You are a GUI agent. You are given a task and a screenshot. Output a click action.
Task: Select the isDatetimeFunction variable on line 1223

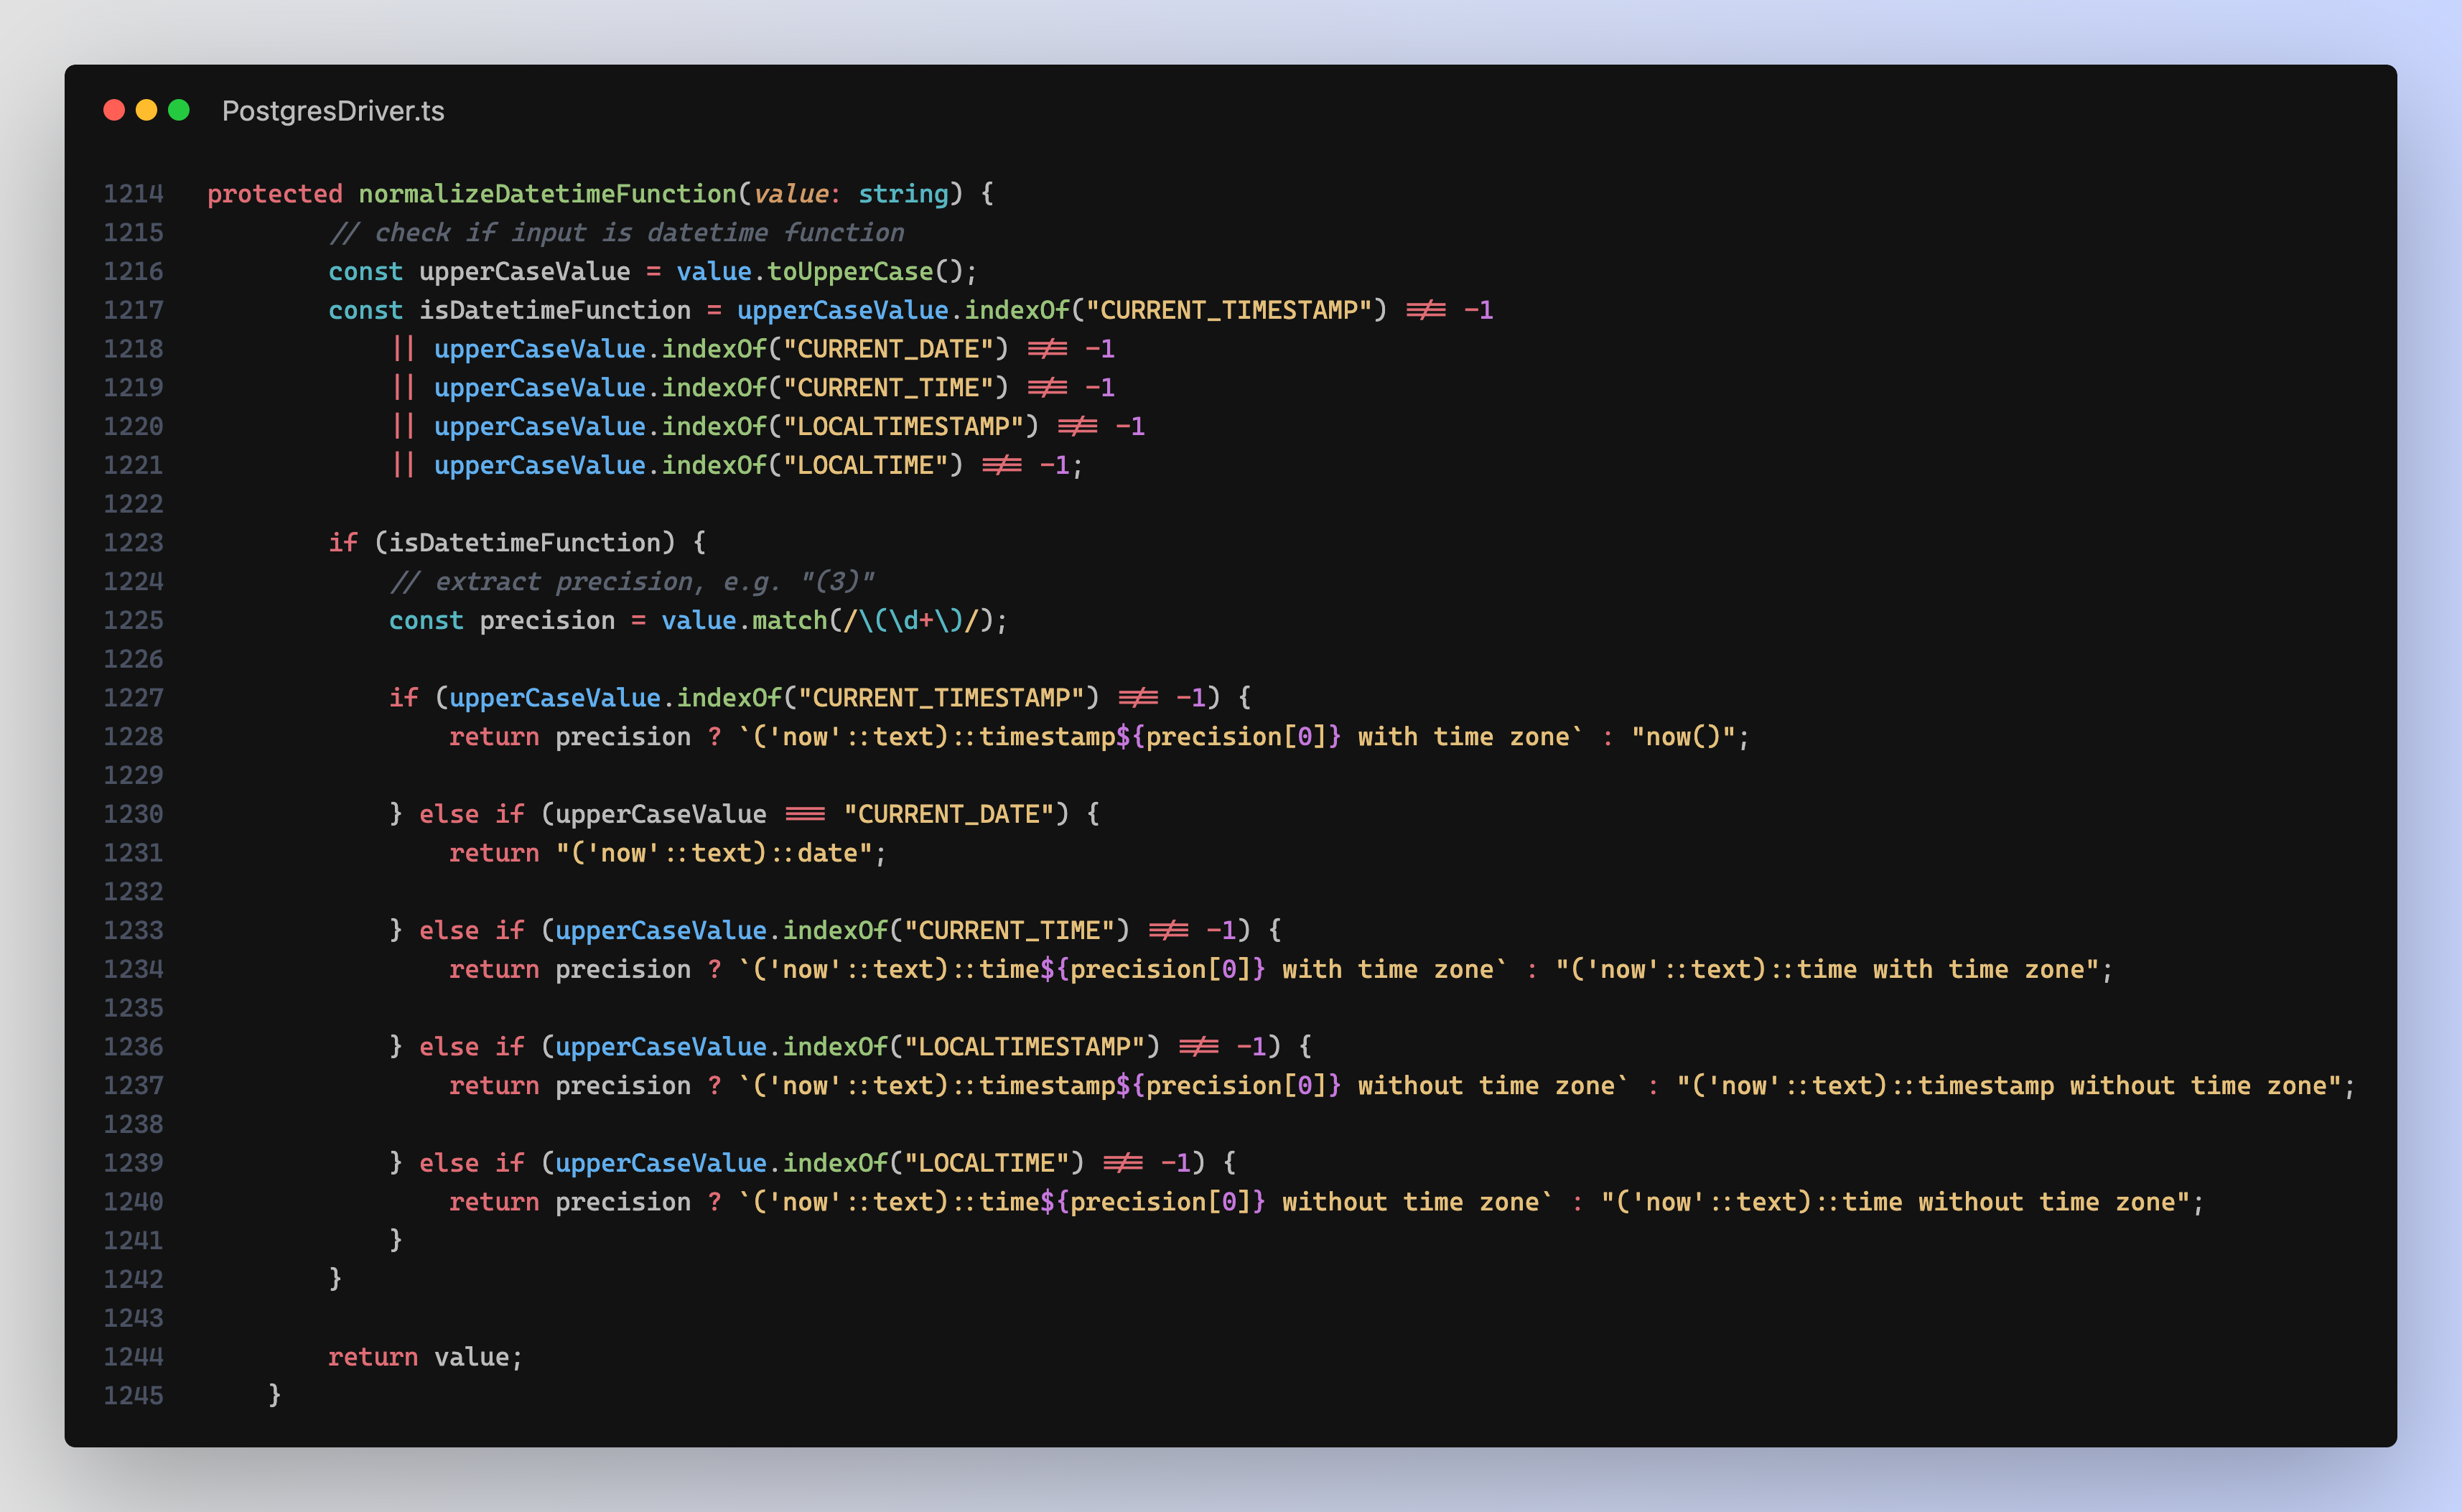pyautogui.click(x=524, y=542)
